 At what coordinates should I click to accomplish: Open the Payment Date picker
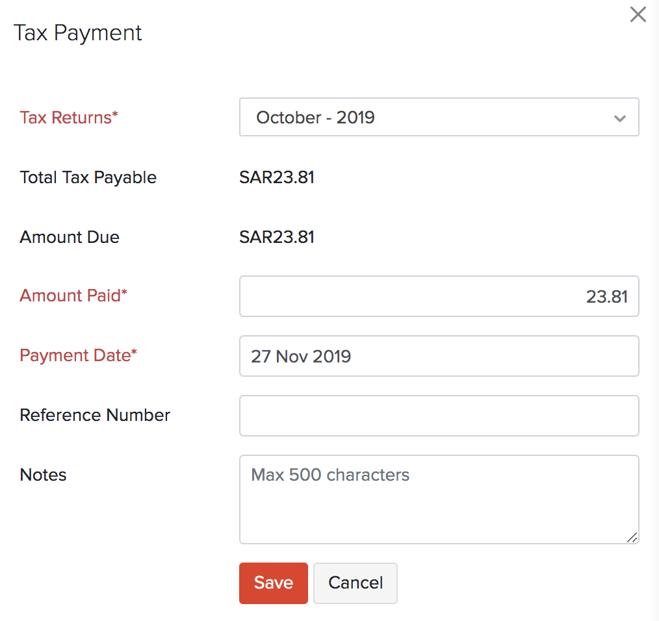(x=439, y=356)
